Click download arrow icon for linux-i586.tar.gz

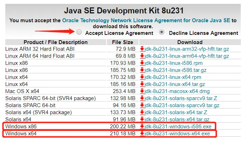pyautogui.click(x=142, y=70)
